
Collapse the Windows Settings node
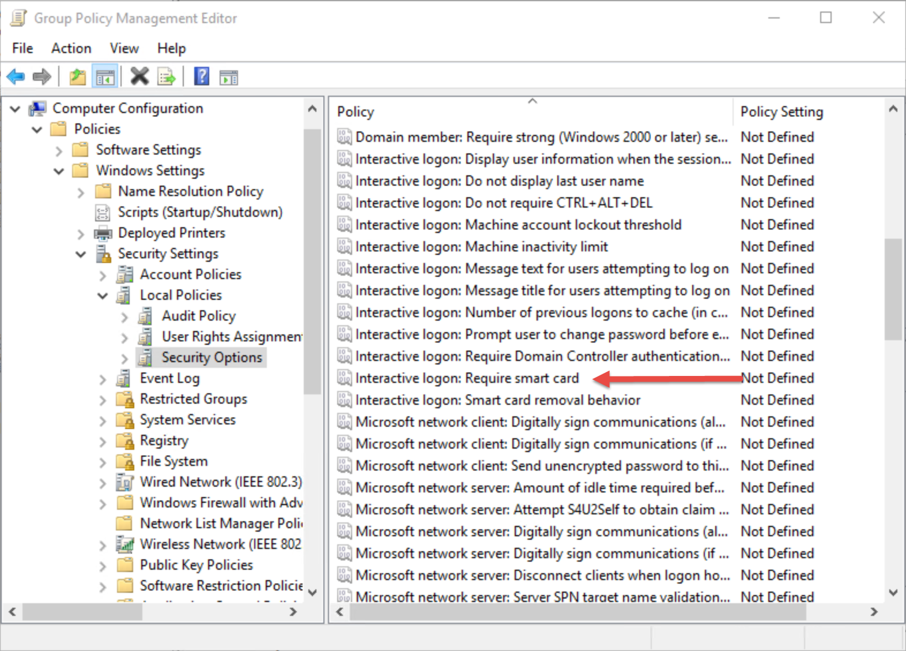[x=59, y=171]
